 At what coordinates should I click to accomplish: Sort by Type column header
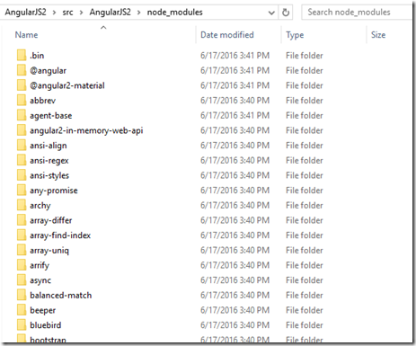click(295, 35)
